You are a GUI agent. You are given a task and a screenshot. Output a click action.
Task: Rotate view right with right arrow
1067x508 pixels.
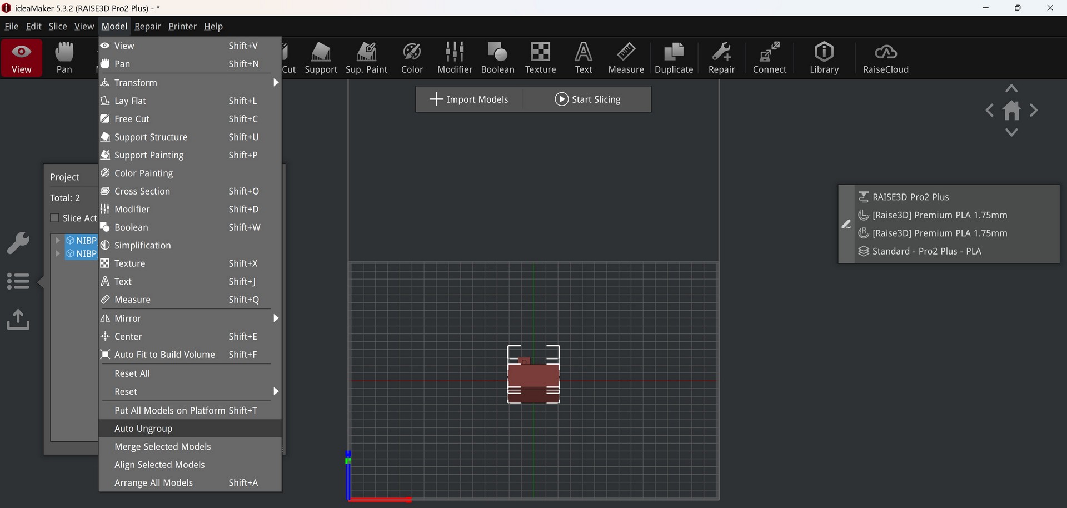pos(1034,111)
